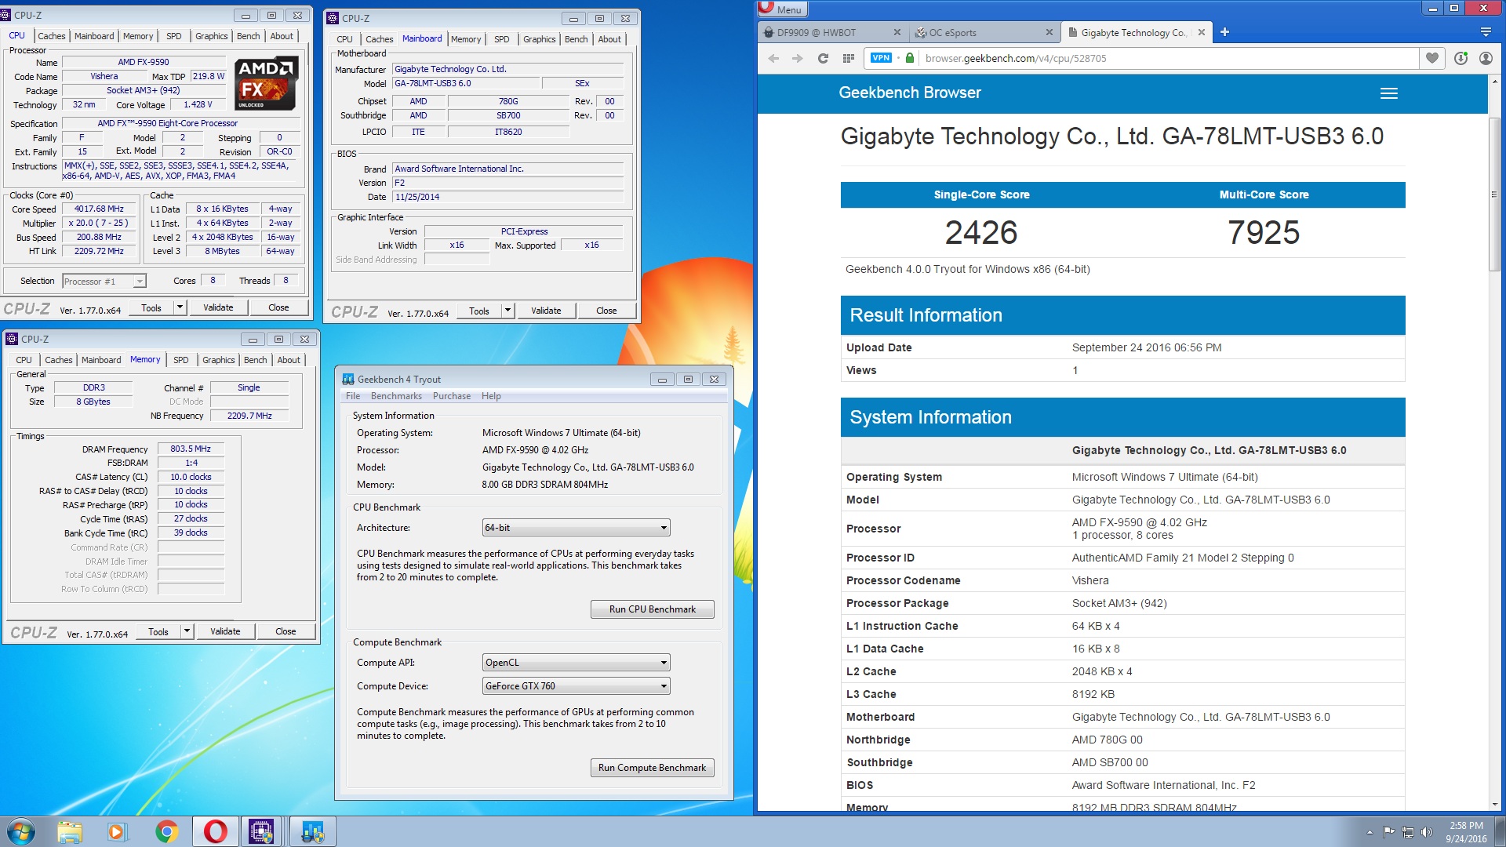Reload the Geekbench page
This screenshot has width=1506, height=847.
(x=823, y=58)
